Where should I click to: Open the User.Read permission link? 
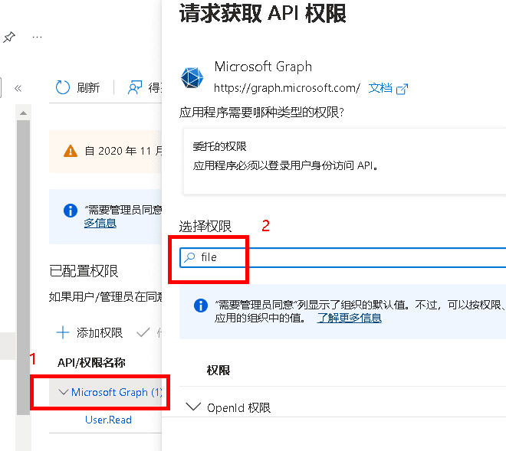coord(108,420)
